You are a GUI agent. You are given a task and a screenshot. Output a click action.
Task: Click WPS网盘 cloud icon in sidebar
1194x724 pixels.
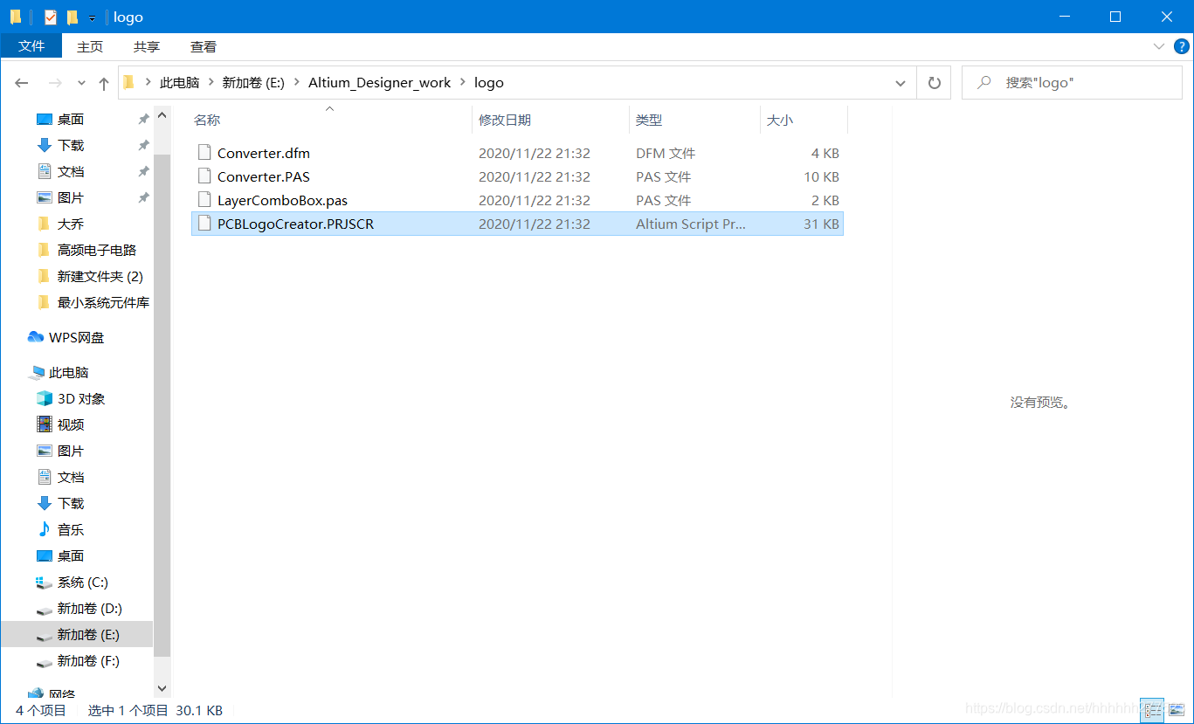tap(36, 337)
